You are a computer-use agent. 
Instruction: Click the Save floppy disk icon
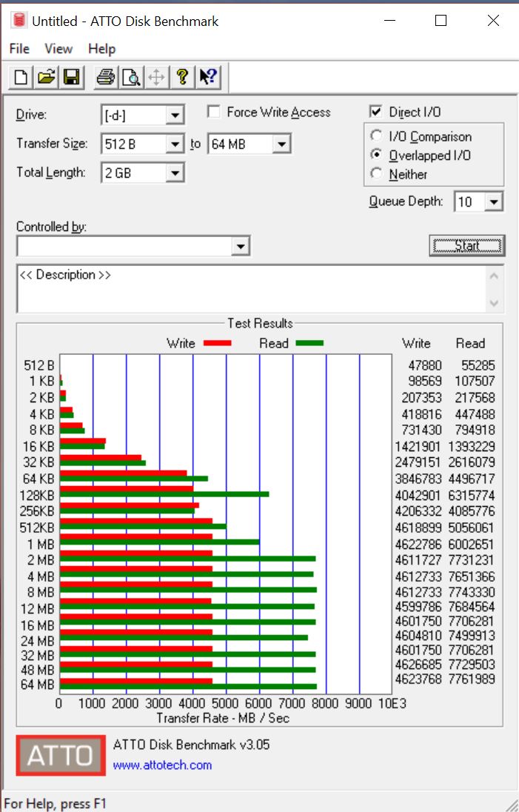pos(71,77)
